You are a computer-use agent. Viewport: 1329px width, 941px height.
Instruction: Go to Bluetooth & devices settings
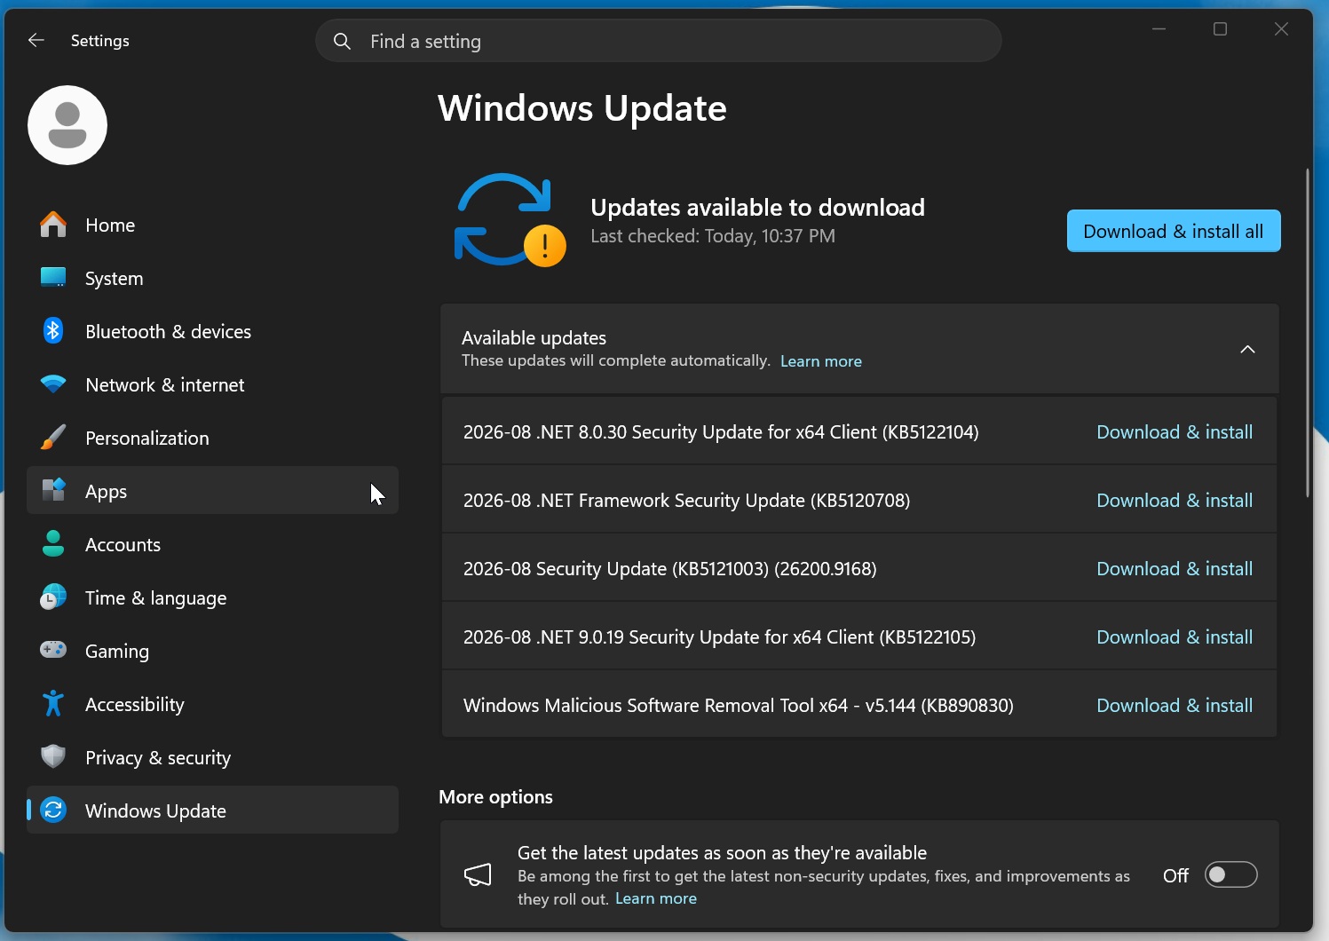click(x=212, y=331)
